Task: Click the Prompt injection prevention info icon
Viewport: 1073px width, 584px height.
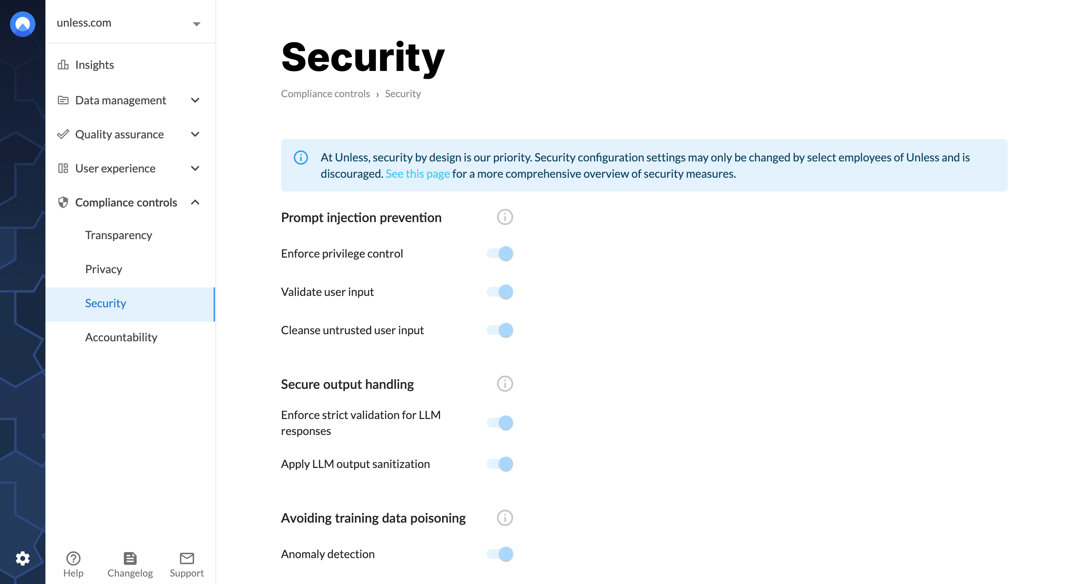Action: (506, 217)
